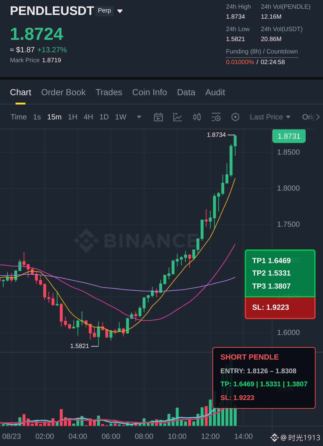Click the 08/23 time axis label

coord(11,436)
